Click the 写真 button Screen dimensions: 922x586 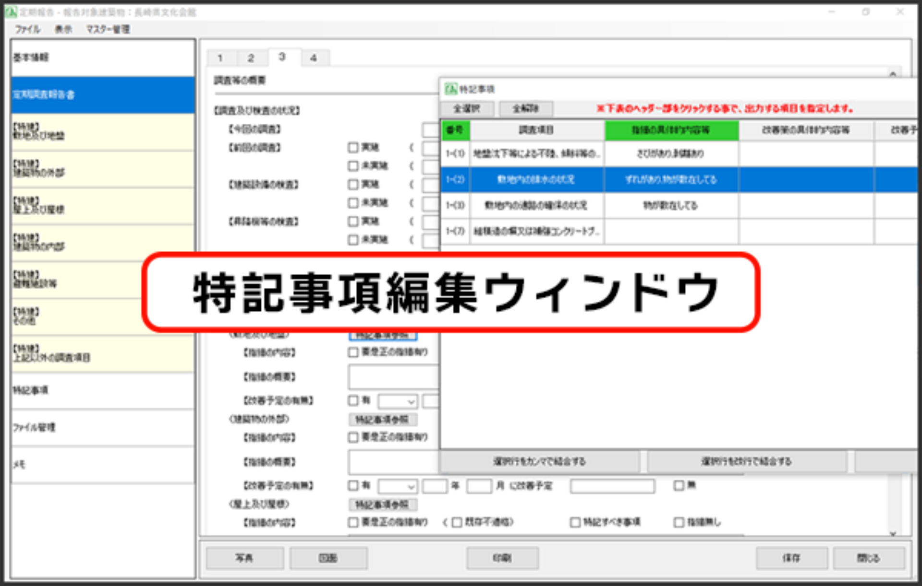244,558
